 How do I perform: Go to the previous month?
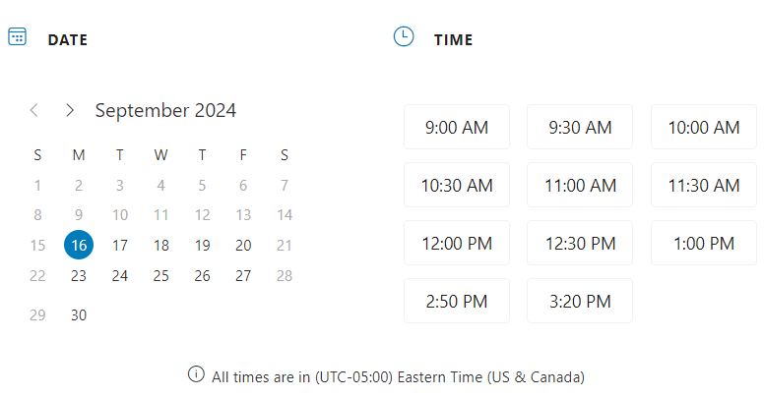click(34, 110)
